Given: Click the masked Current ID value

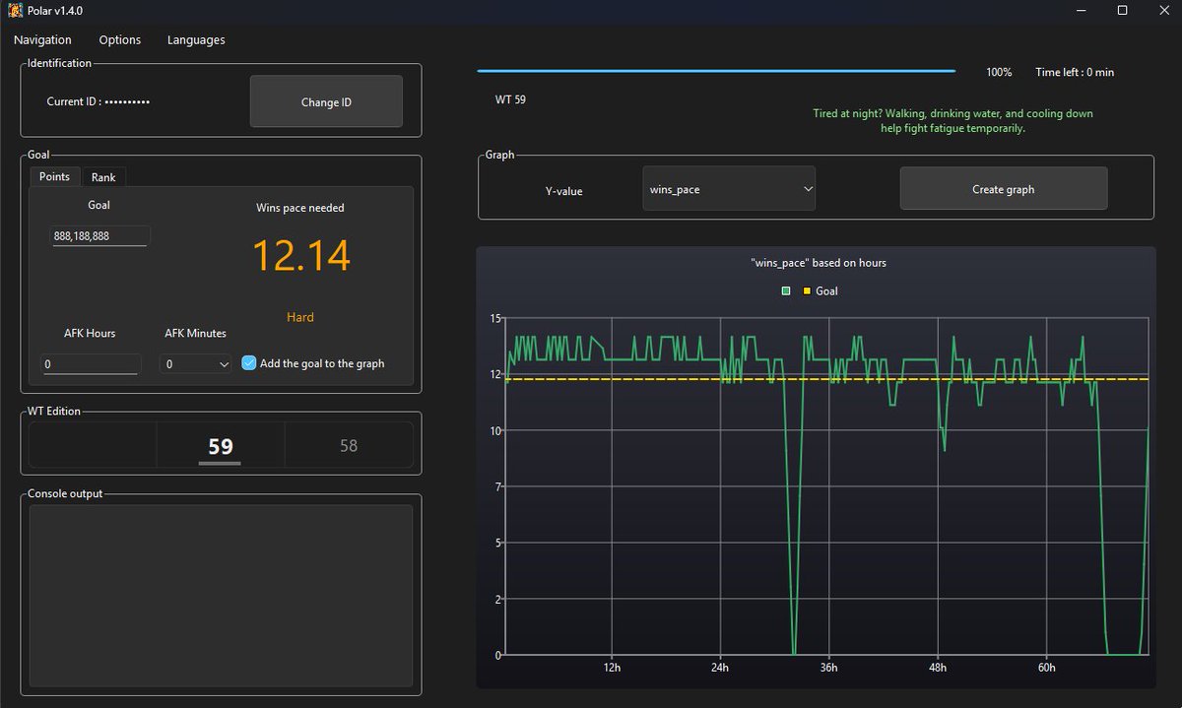Looking at the screenshot, I should click(x=127, y=101).
